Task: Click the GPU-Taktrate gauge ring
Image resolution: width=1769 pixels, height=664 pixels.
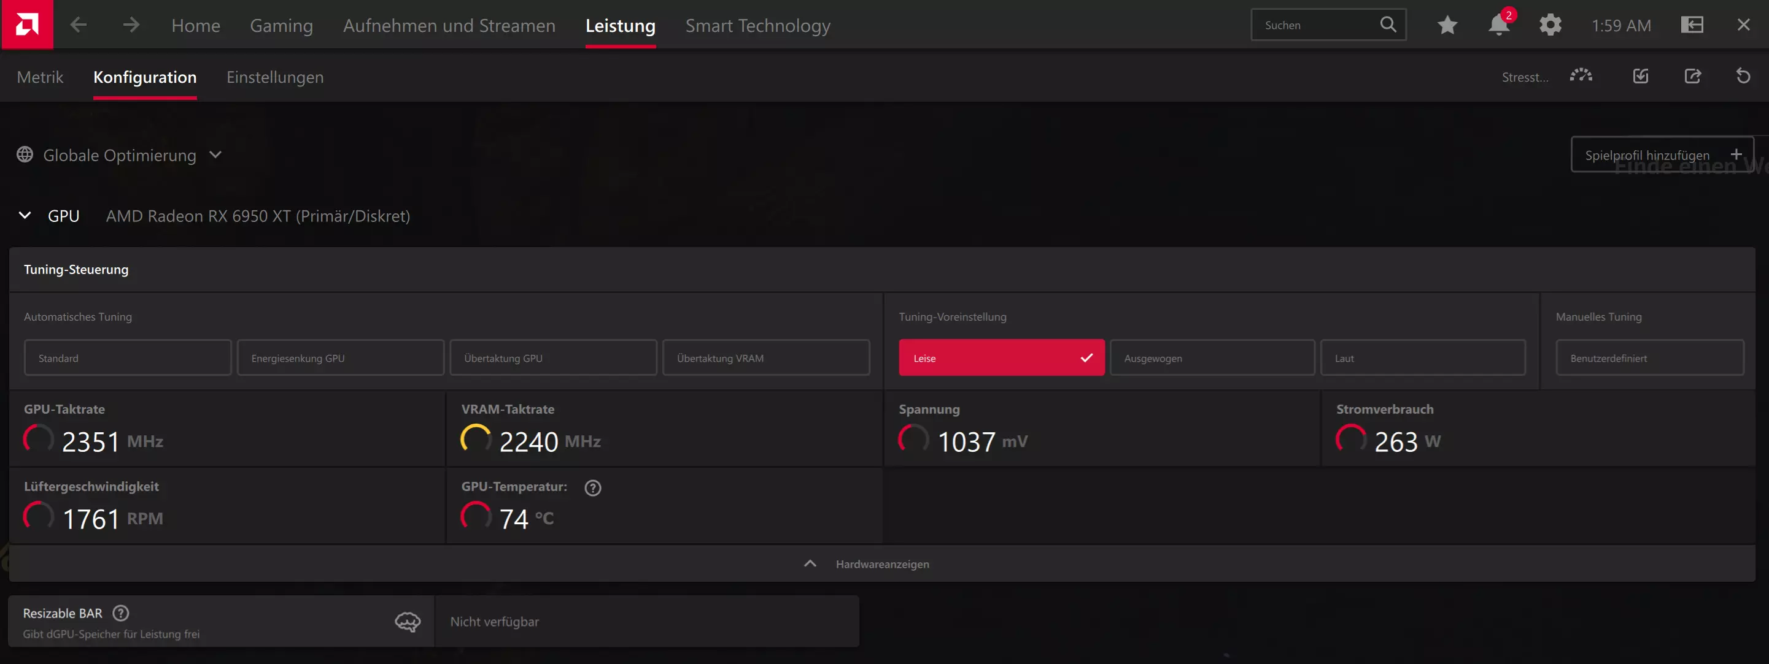Action: pos(39,439)
